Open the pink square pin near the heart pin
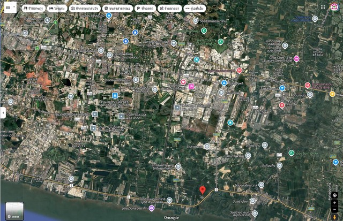The image size is (343, 221). point(191,87)
